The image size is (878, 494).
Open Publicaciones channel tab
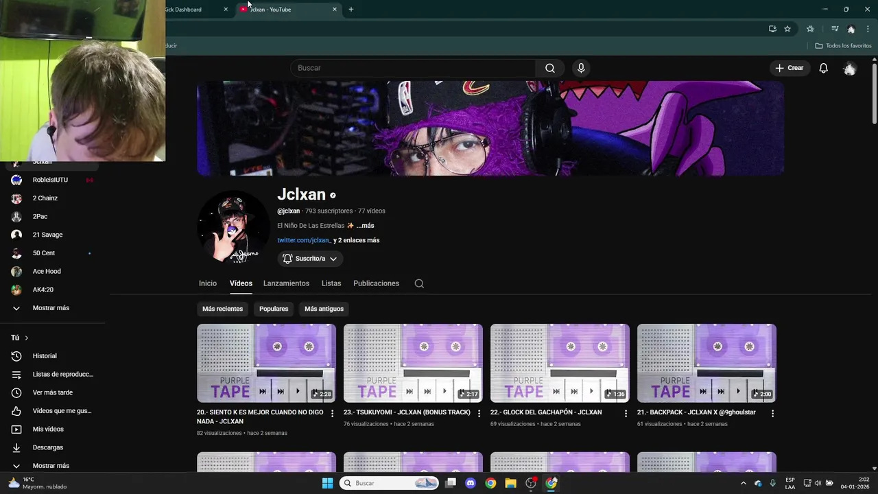376,283
